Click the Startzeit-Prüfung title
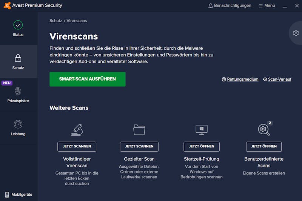The height and width of the screenshot is (201, 302). (x=202, y=159)
